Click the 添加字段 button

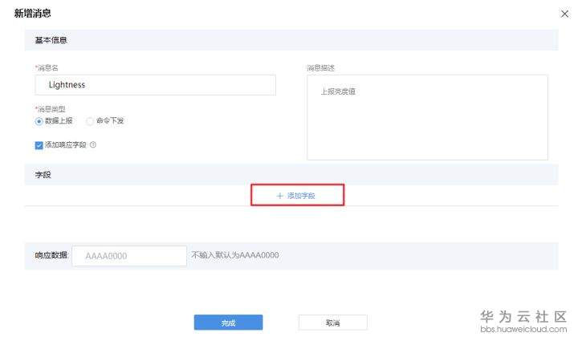point(298,195)
